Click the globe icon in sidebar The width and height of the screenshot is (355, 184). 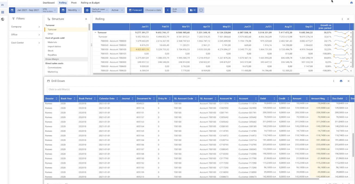click(x=3, y=19)
